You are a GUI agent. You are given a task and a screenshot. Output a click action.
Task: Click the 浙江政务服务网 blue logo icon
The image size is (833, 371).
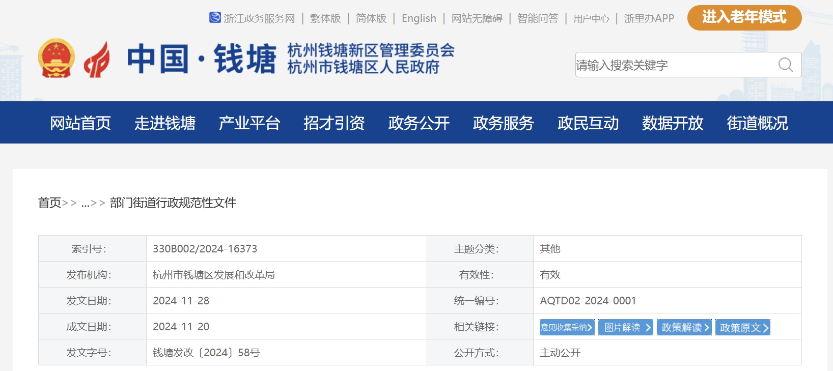click(215, 18)
